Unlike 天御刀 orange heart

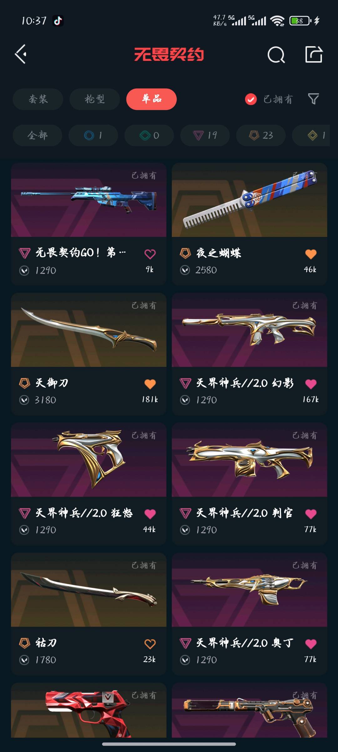pos(150,384)
